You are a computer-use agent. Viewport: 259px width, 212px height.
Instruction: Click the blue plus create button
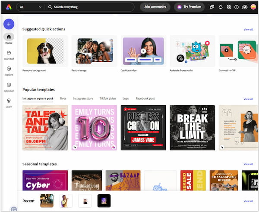(x=9, y=24)
